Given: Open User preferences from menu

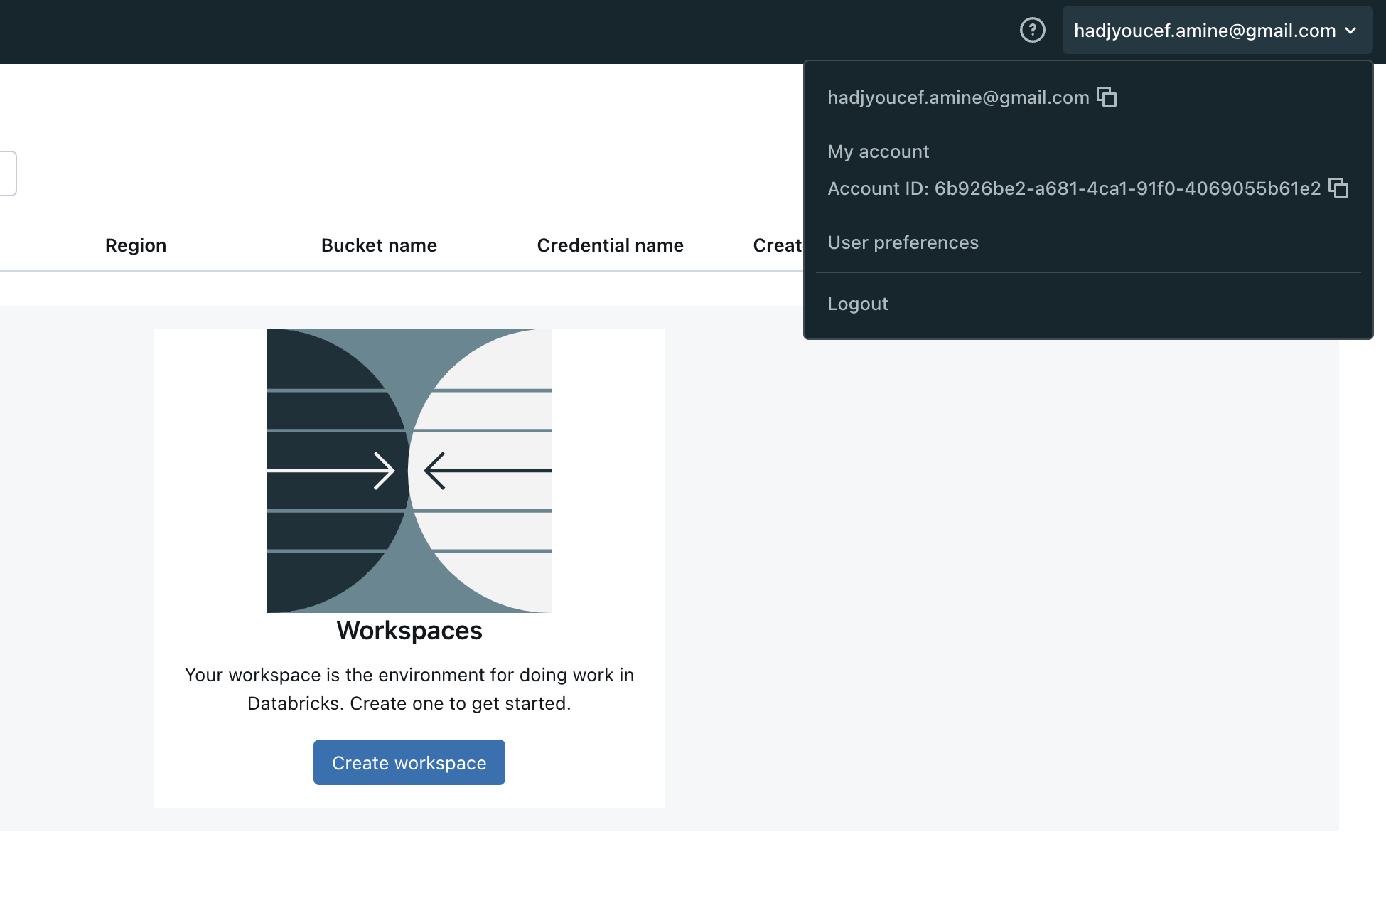Looking at the screenshot, I should pyautogui.click(x=903, y=242).
